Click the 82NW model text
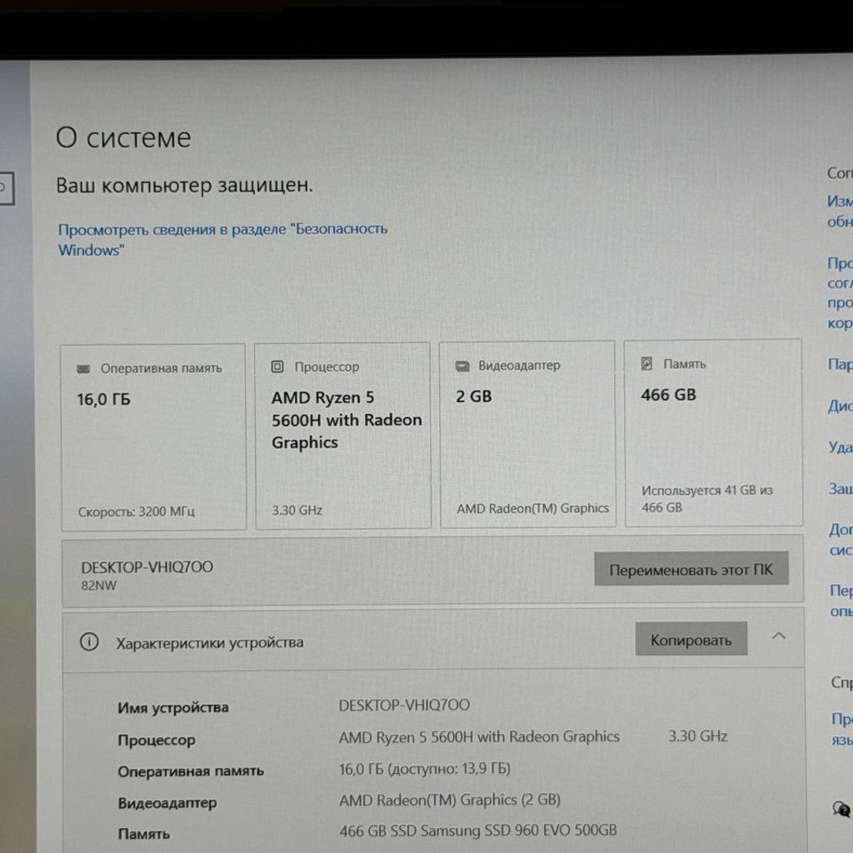853x853 pixels. pyautogui.click(x=98, y=586)
